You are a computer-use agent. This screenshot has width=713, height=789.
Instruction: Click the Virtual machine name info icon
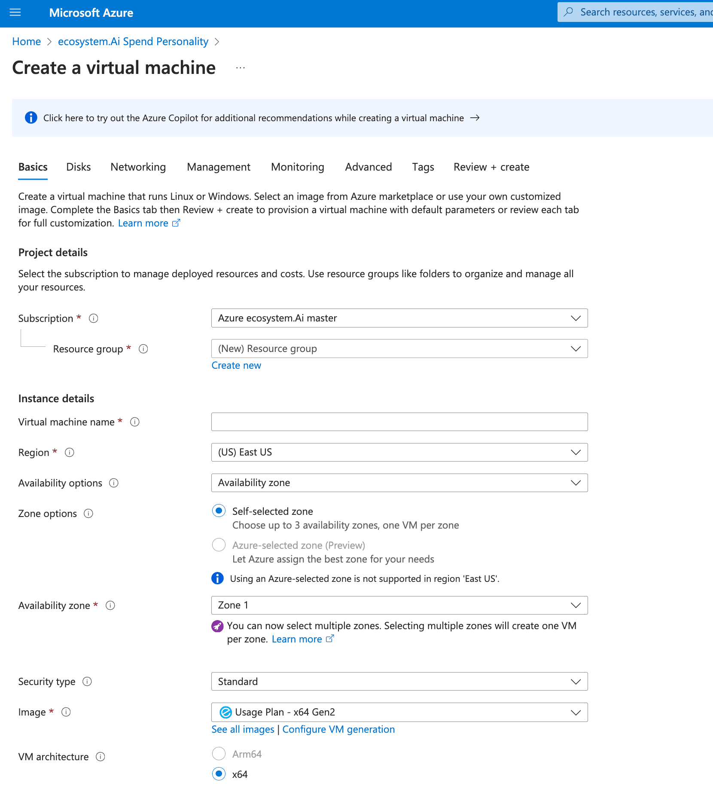coord(135,422)
